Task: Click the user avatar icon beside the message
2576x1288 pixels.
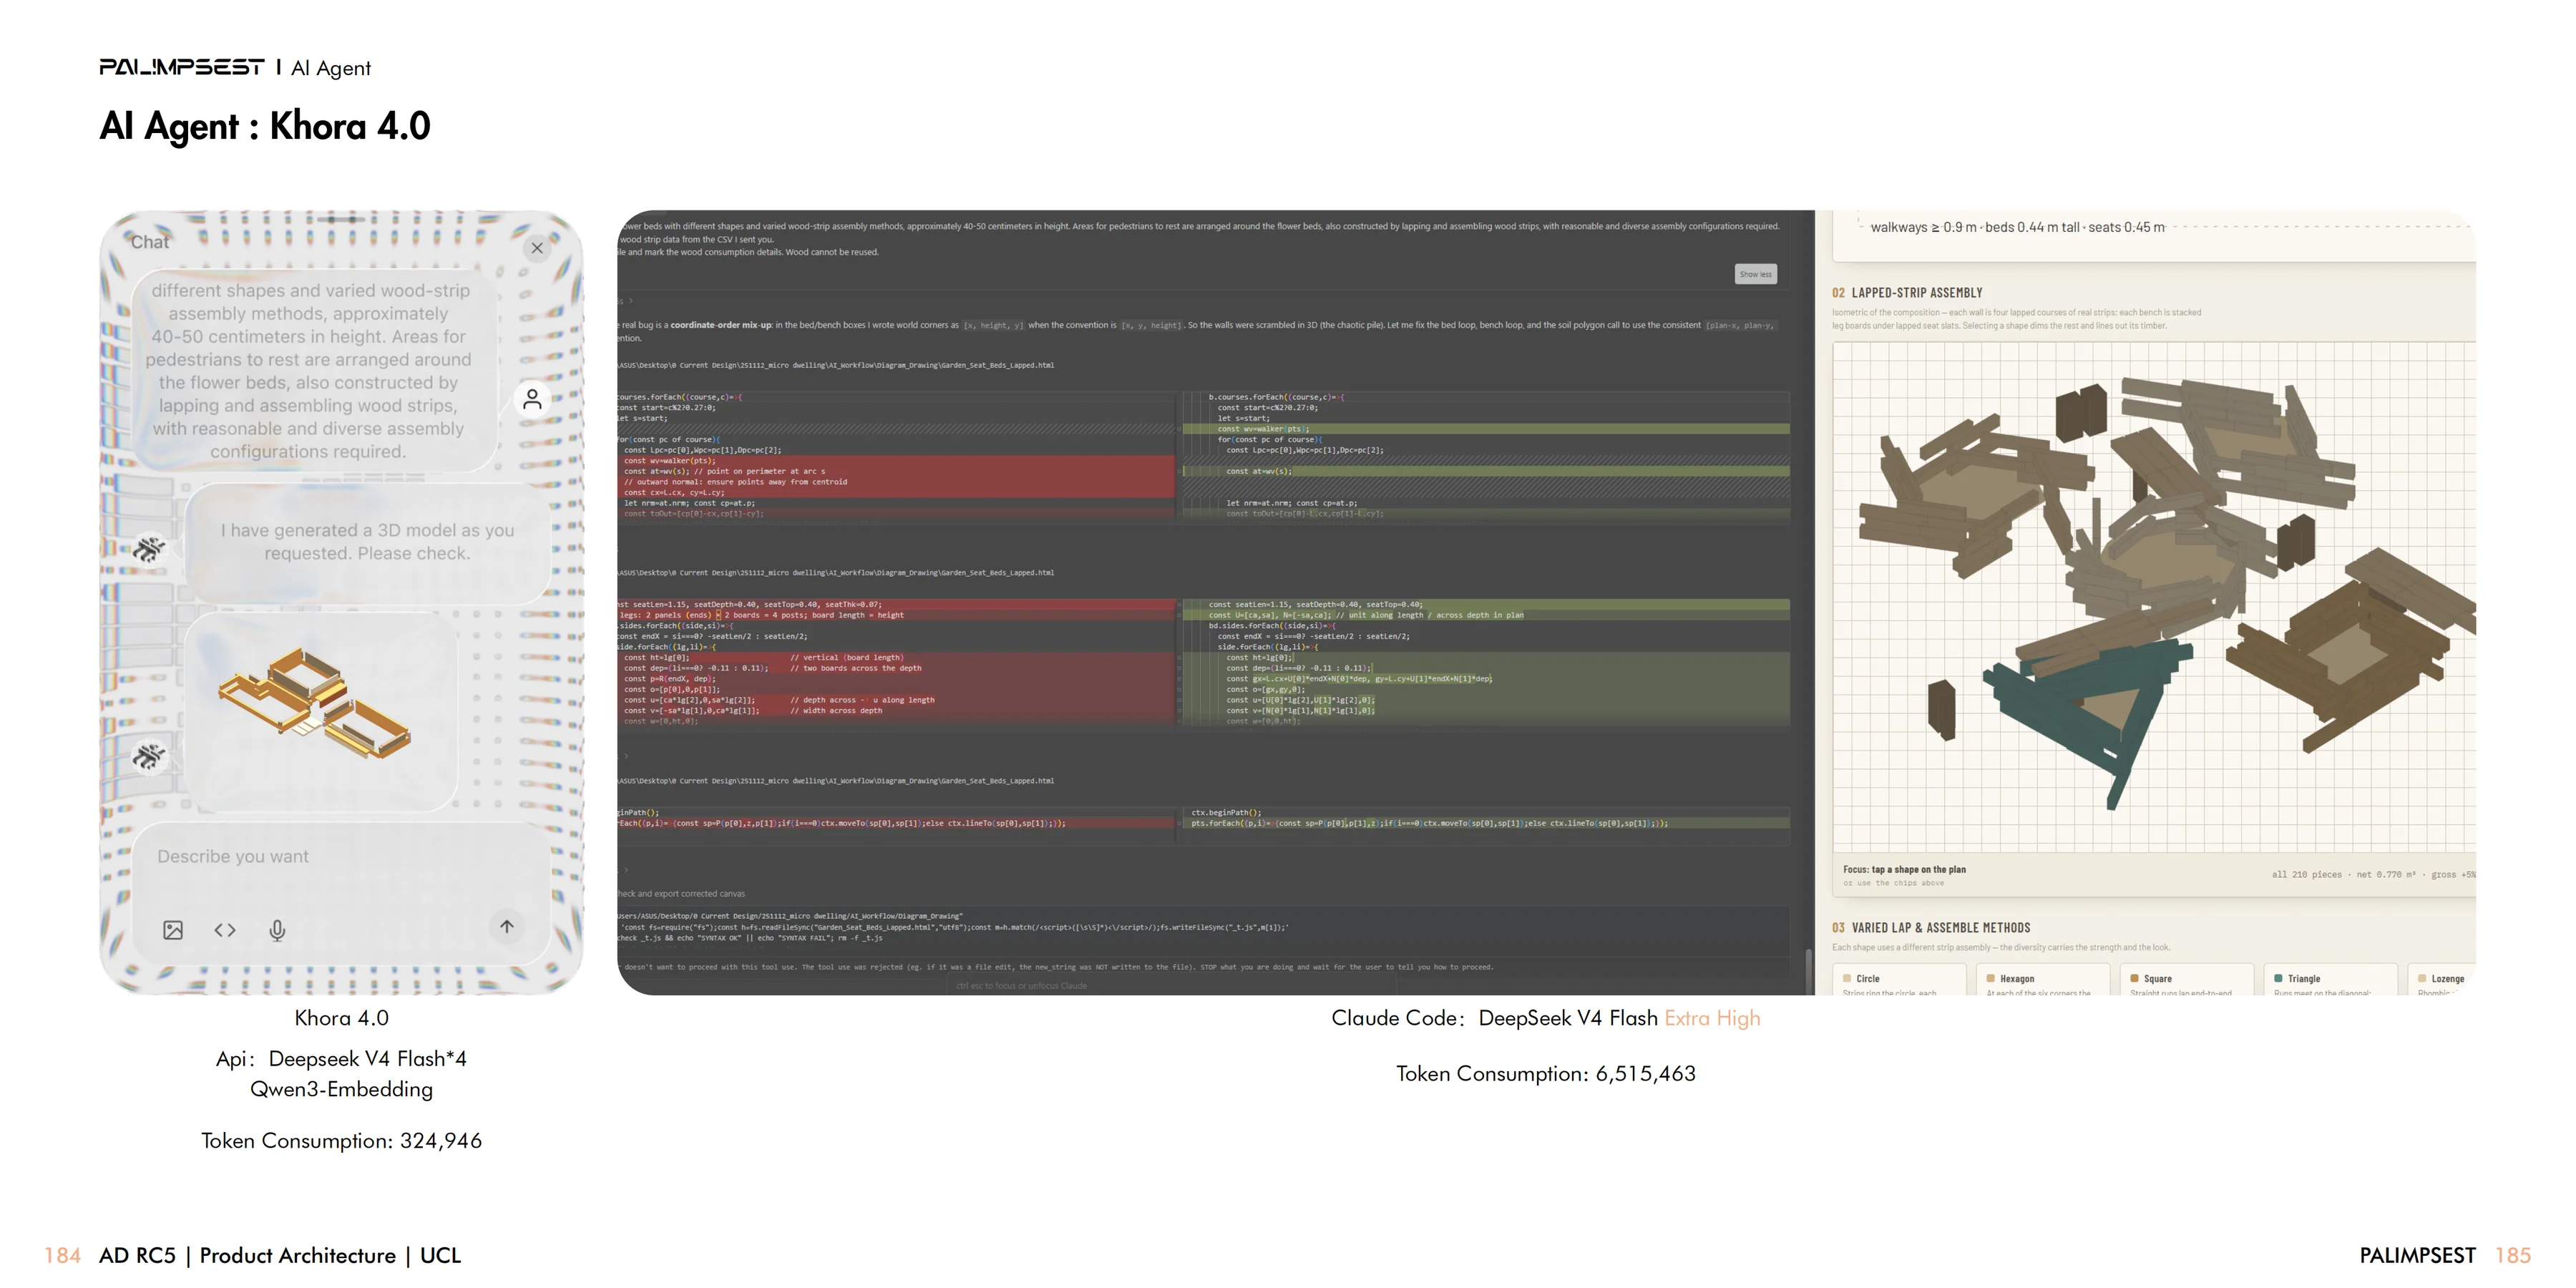Action: click(532, 399)
